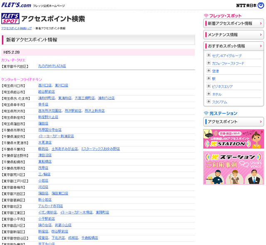Screen dimensions: 266x245
Task: Open イトーヨーカドー新浦安店 link
Action: 56,136
